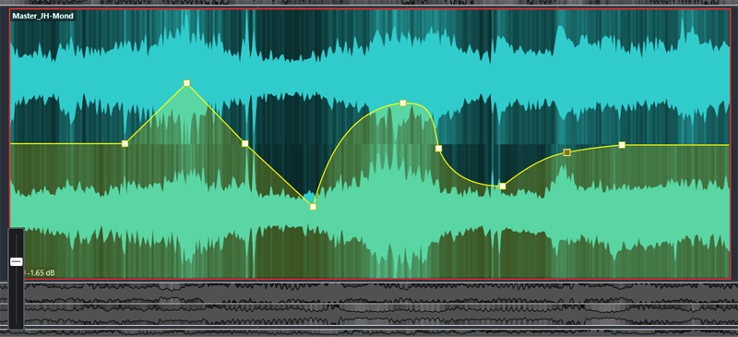
Task: Select the point atop the rounded curve hump
Action: coord(403,102)
